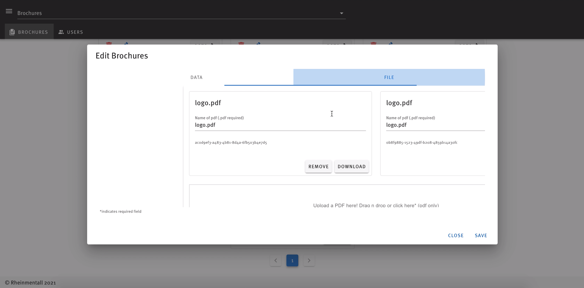584x288 pixels.
Task: Switch to the Users navigation tab
Action: pos(71,32)
